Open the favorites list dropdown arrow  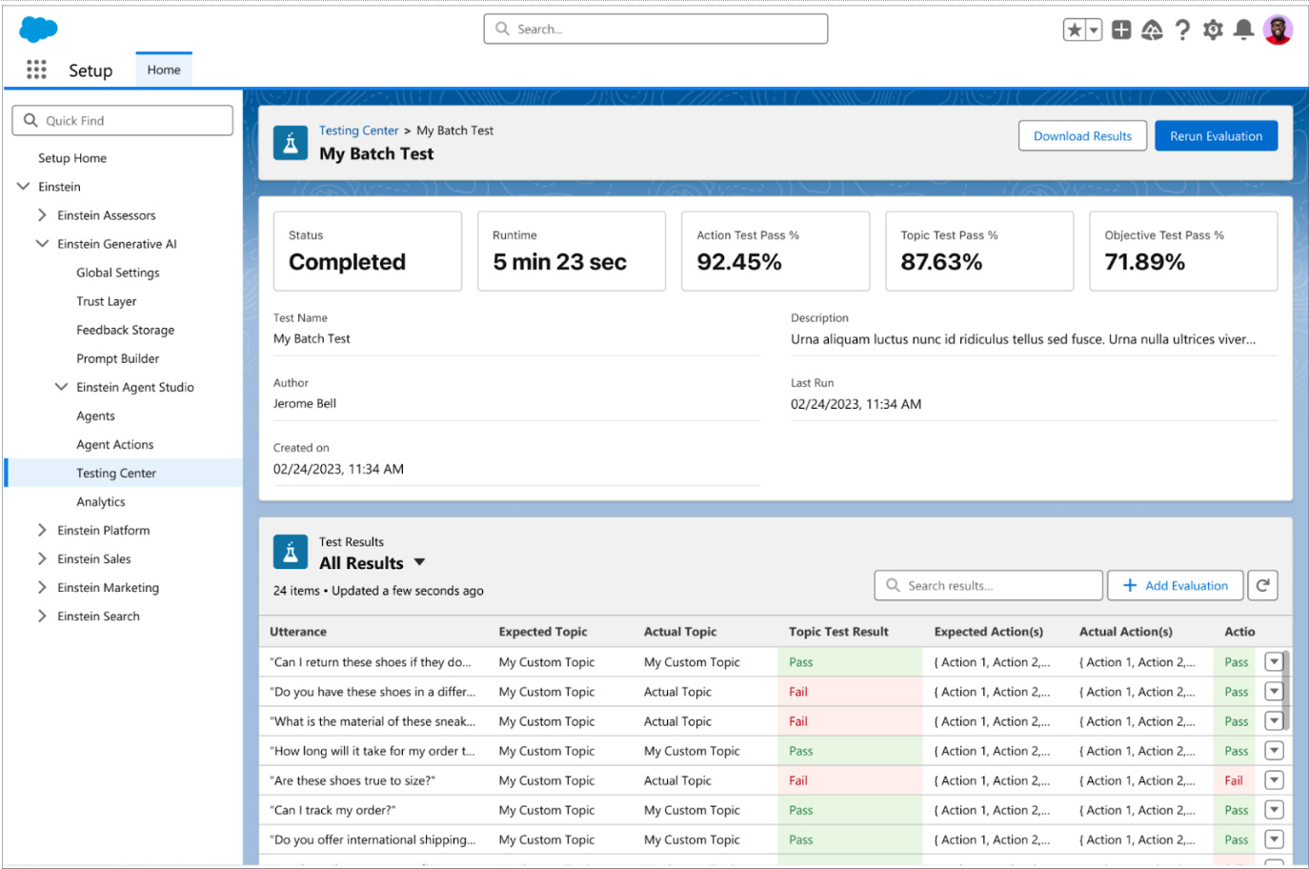pos(1094,30)
